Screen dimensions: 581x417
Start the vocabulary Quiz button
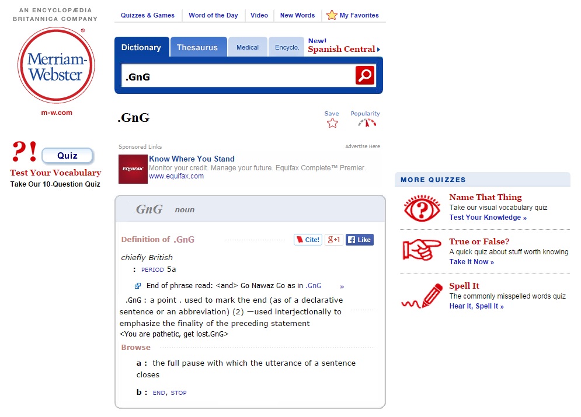(x=67, y=156)
